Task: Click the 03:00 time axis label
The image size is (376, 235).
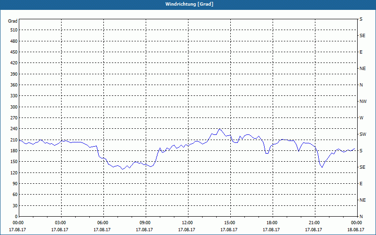Action: [62, 222]
